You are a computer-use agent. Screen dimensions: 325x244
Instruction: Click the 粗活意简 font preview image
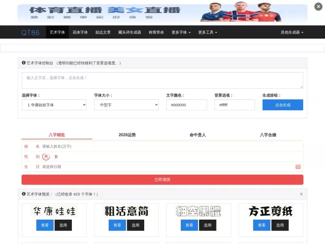[126, 211]
